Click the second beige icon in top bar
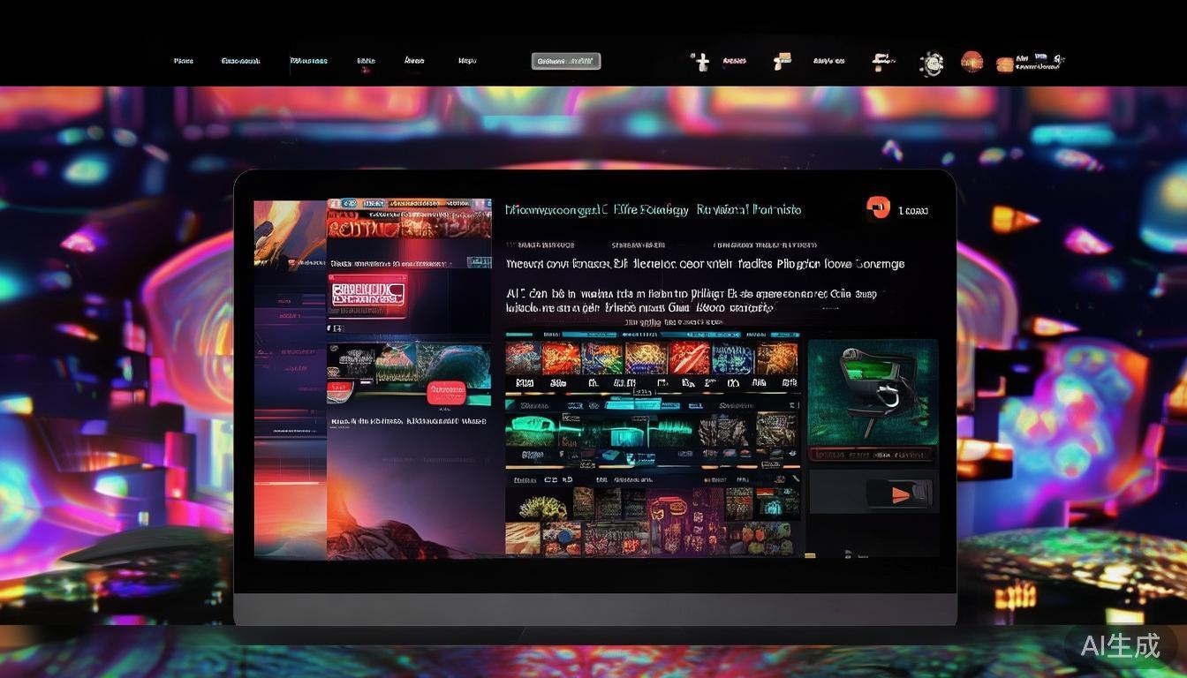 click(782, 61)
